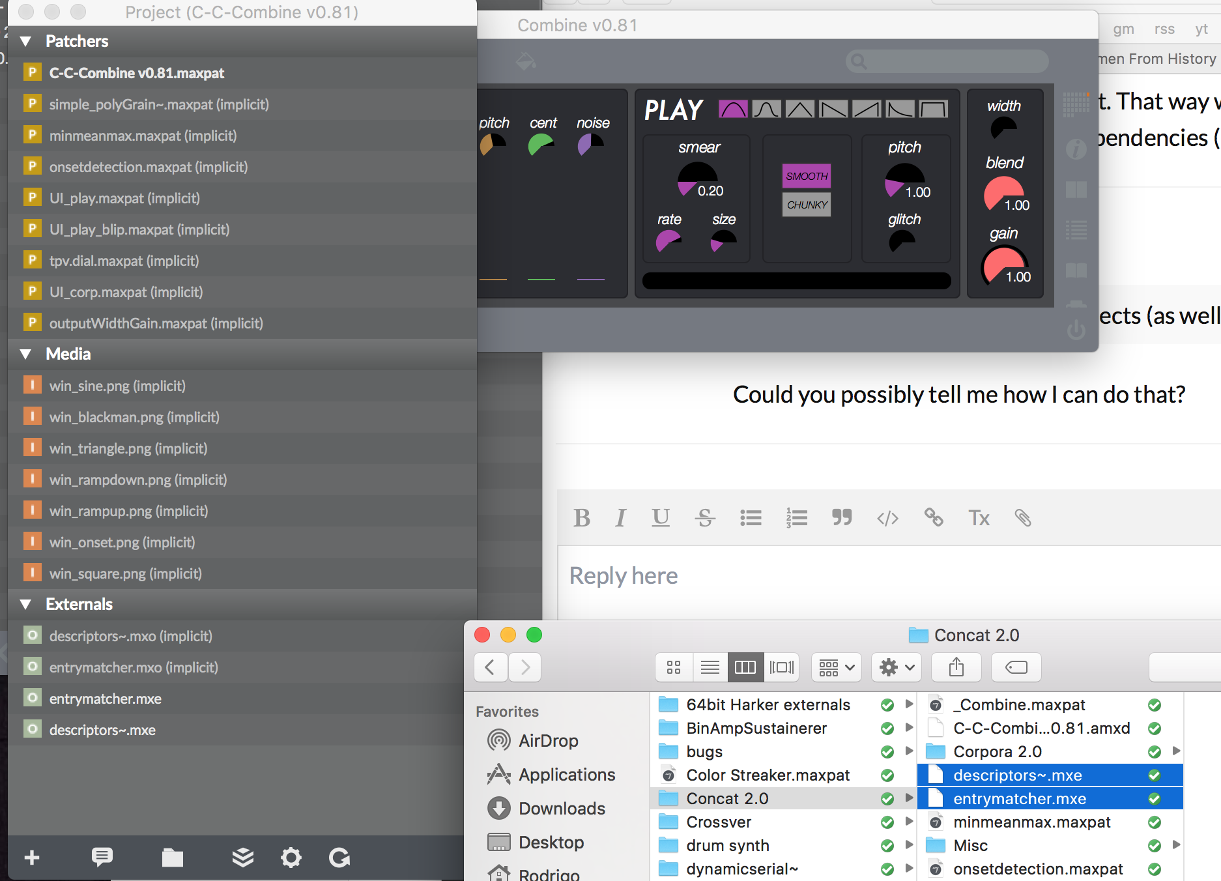This screenshot has width=1221, height=881.
Task: Click the refresh icon in Project bottom toolbar
Action: pos(339,858)
